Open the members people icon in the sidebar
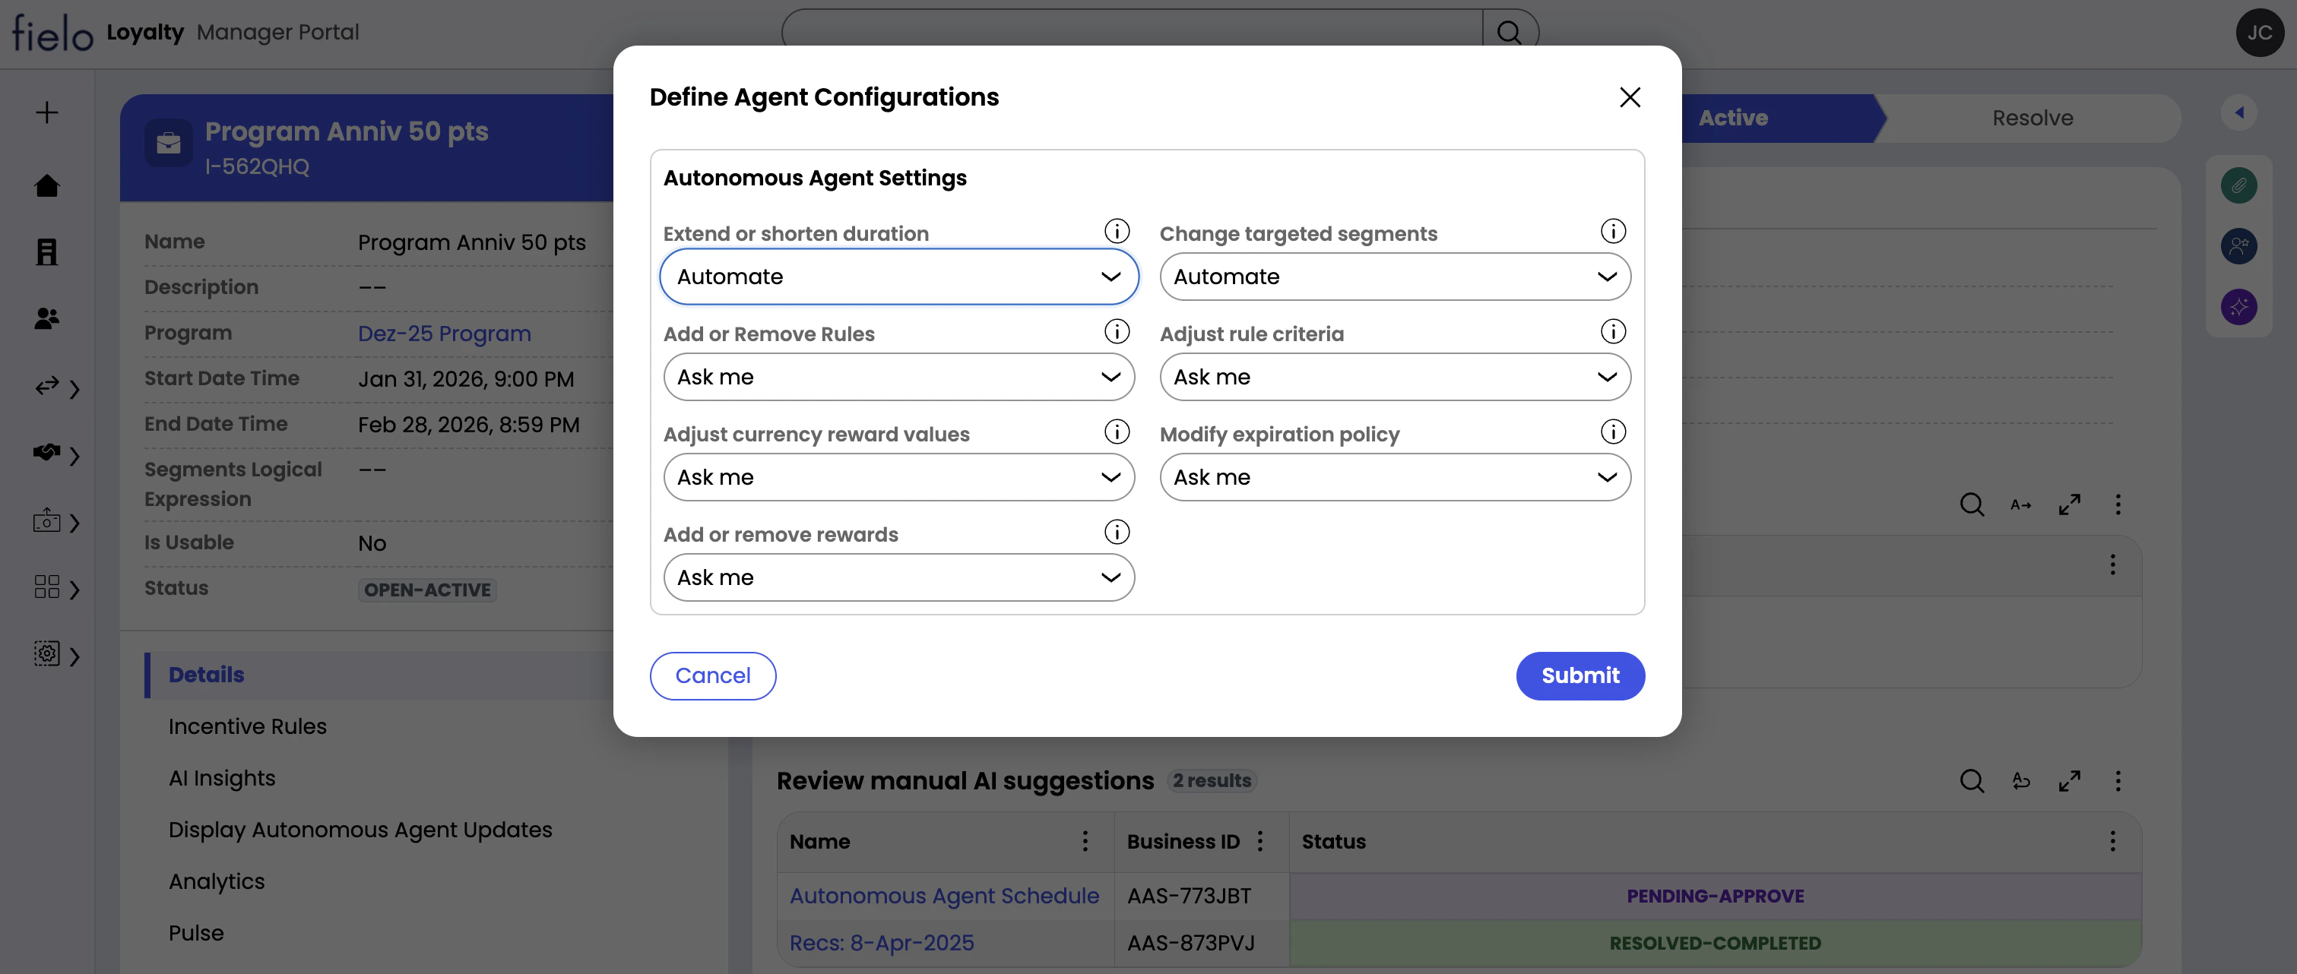This screenshot has height=974, width=2297. click(x=46, y=318)
